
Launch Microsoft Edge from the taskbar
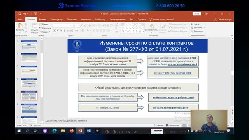tap(54, 131)
